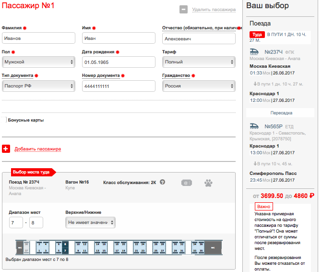
Task: Expand the Верхние/Нижние seats dropdown
Action: coord(90,223)
